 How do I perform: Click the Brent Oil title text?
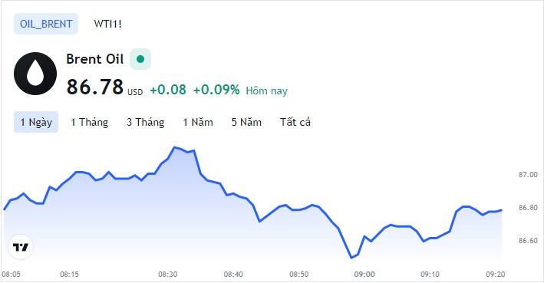pos(94,59)
